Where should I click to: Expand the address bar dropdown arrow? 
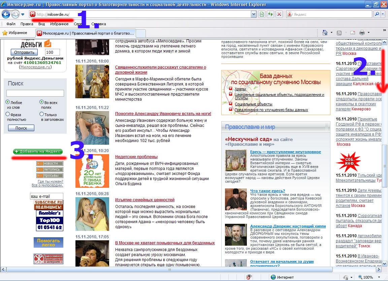(253, 14)
